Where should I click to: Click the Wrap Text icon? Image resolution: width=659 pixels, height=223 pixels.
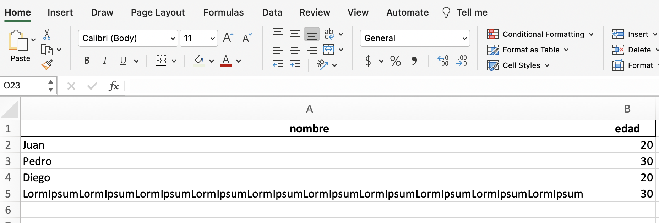click(329, 34)
